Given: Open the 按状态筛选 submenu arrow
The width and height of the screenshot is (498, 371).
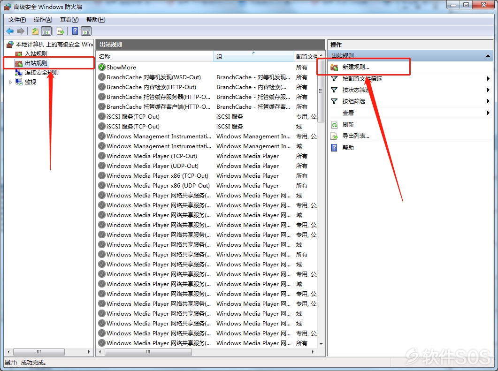Looking at the screenshot, I should point(488,90).
